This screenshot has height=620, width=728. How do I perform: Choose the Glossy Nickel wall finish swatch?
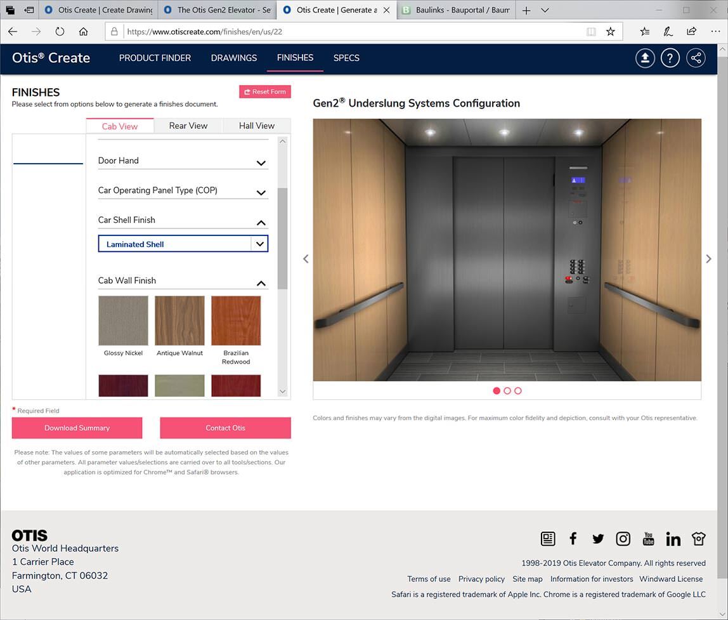[123, 320]
